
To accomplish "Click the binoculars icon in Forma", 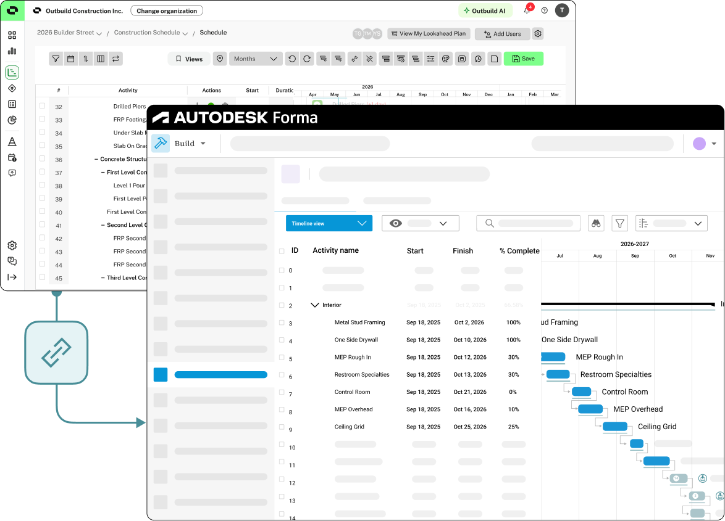I will [597, 224].
